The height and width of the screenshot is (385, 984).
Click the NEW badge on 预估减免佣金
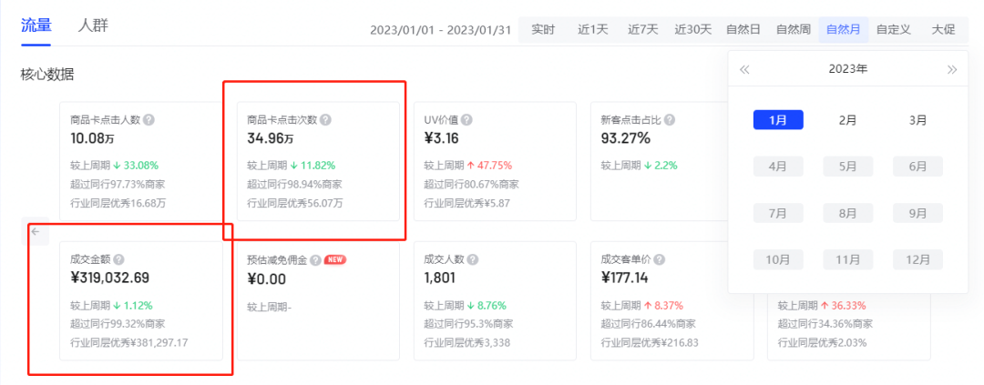335,259
